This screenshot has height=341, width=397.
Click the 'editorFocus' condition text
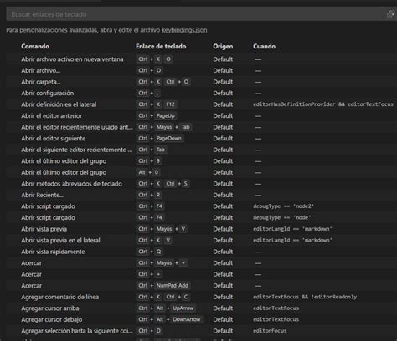pos(270,331)
